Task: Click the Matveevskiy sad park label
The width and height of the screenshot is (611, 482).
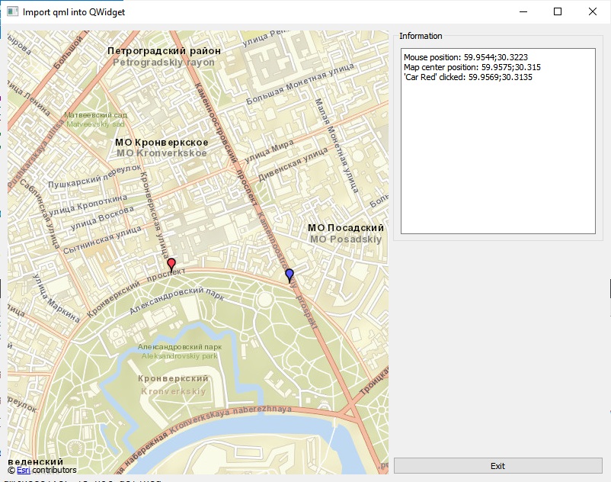Action: 95,119
